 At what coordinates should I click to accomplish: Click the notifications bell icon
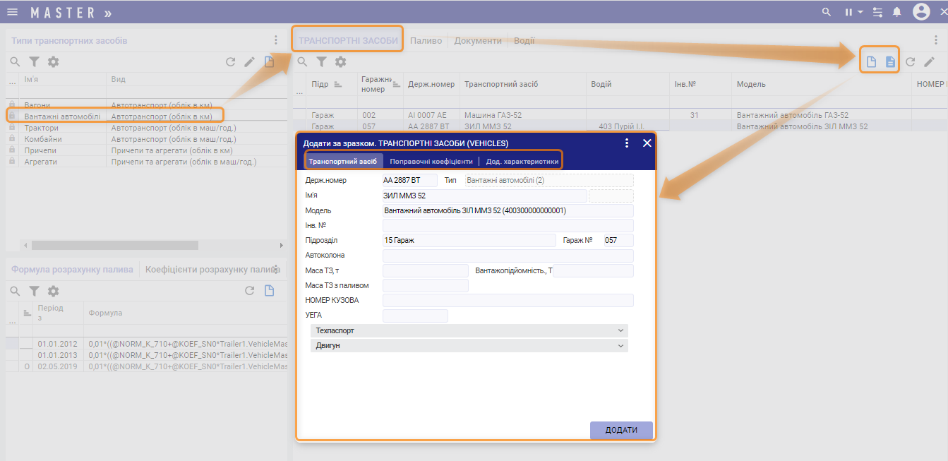tap(897, 12)
